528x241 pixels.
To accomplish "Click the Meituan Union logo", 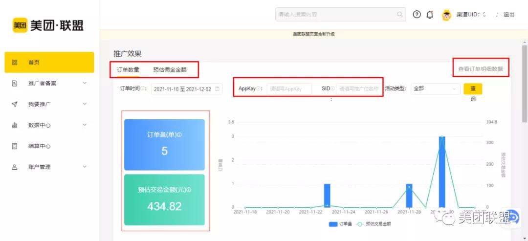I will [x=48, y=25].
